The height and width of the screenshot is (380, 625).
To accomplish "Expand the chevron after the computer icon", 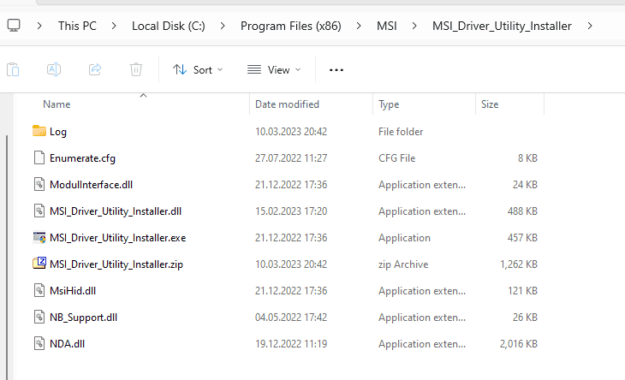I will 39,26.
